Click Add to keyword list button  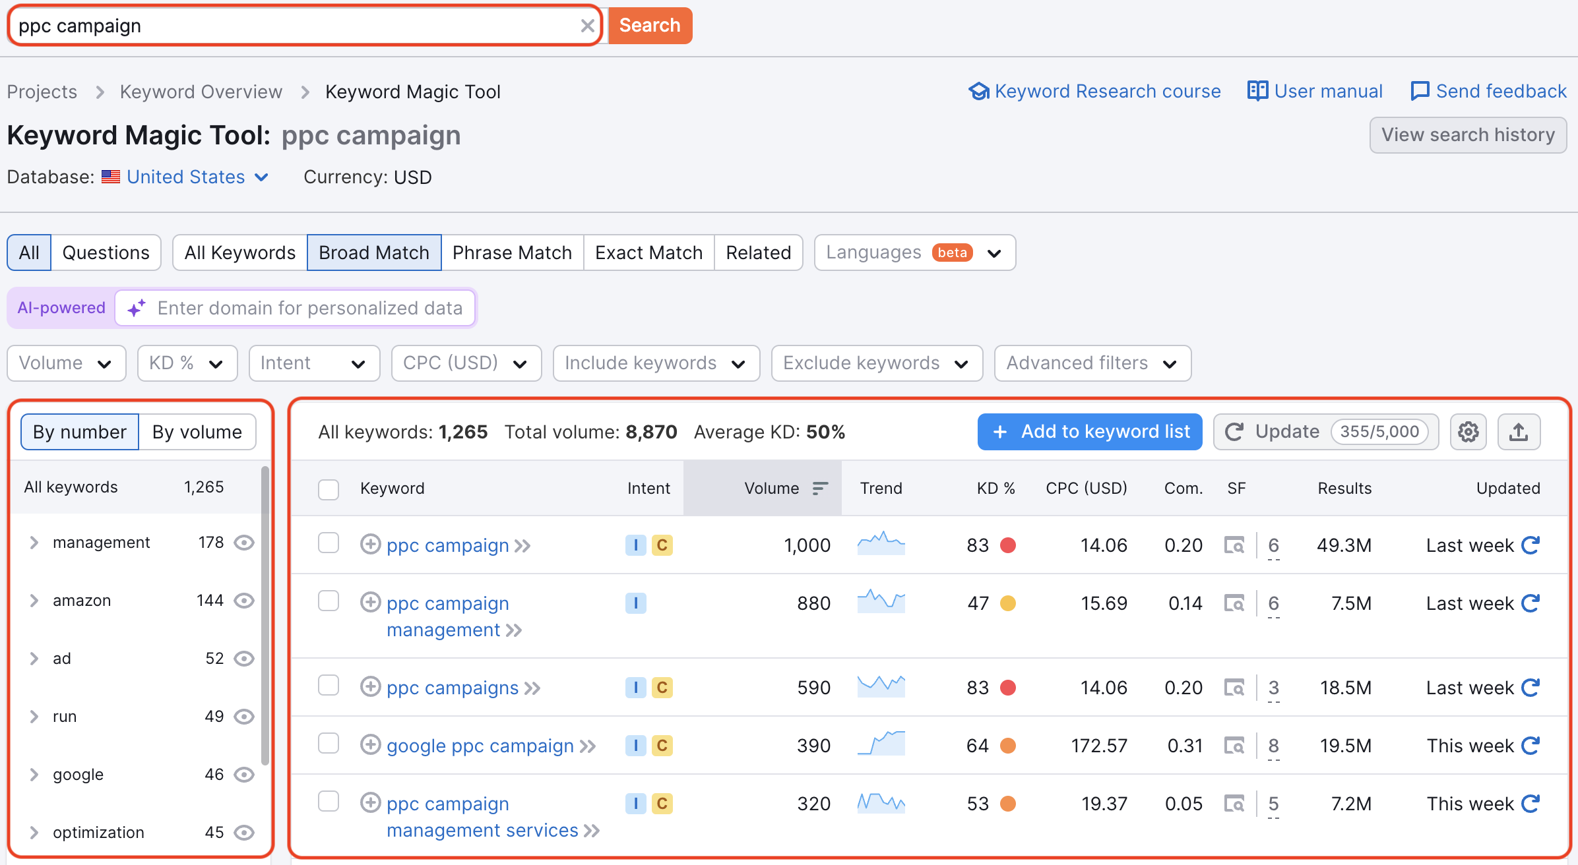point(1090,432)
